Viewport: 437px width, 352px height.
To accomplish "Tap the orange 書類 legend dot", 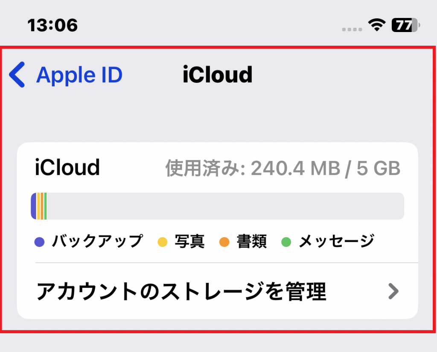I will click(x=224, y=241).
